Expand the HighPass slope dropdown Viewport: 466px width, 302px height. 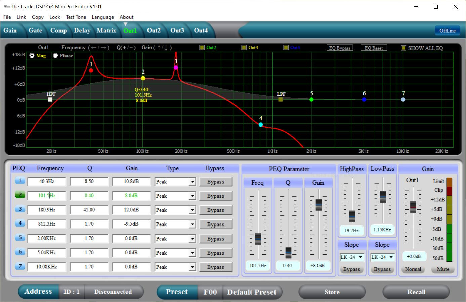[x=360, y=257]
